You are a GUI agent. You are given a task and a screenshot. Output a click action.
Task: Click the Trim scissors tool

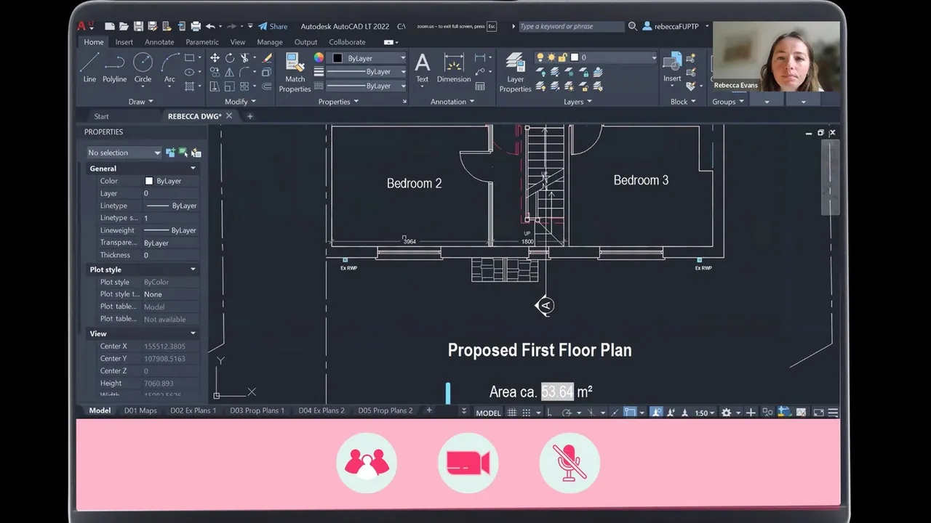coord(245,58)
